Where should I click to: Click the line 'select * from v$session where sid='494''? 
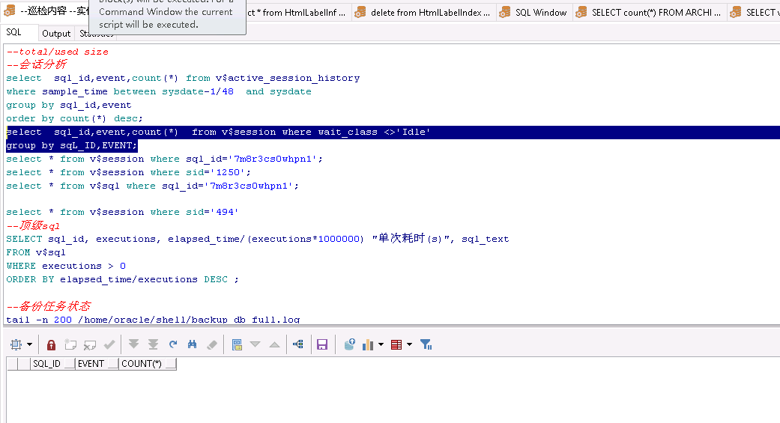pyautogui.click(x=122, y=213)
